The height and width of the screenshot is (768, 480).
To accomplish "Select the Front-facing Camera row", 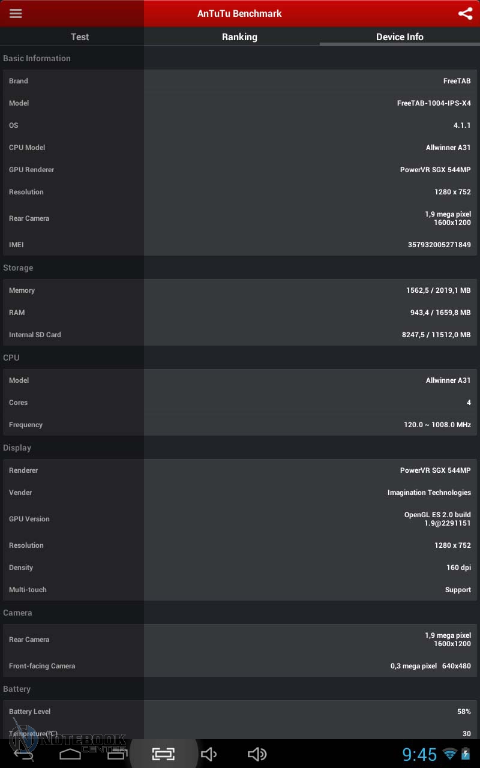I will [x=240, y=666].
